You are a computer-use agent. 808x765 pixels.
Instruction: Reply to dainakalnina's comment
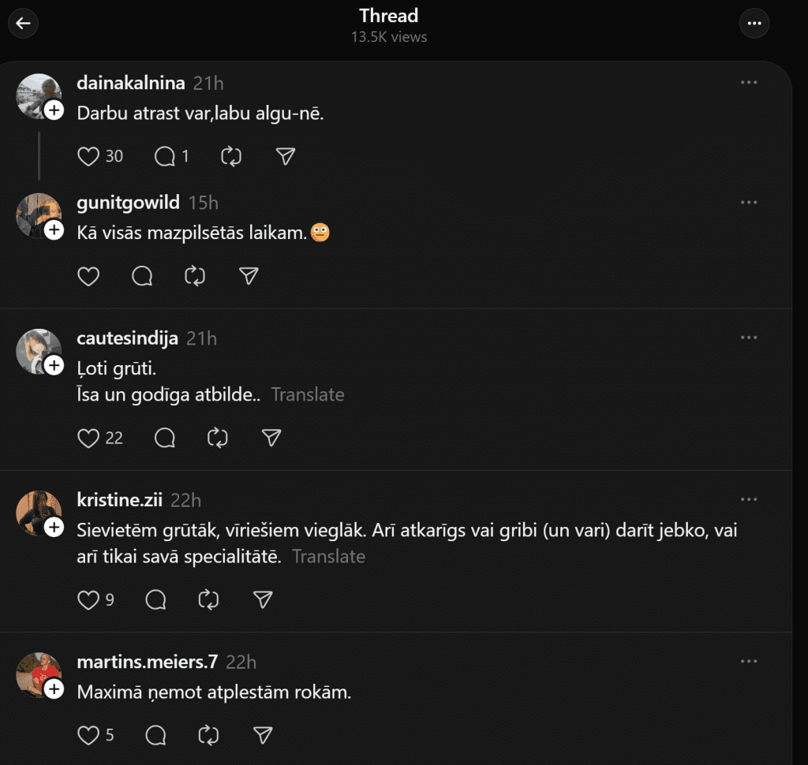coord(164,156)
